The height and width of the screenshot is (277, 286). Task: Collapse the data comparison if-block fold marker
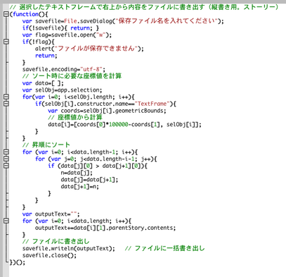pyautogui.click(x=6, y=166)
